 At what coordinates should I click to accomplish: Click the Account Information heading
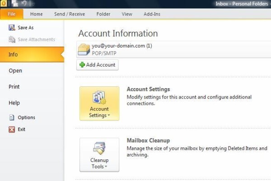coord(118,33)
